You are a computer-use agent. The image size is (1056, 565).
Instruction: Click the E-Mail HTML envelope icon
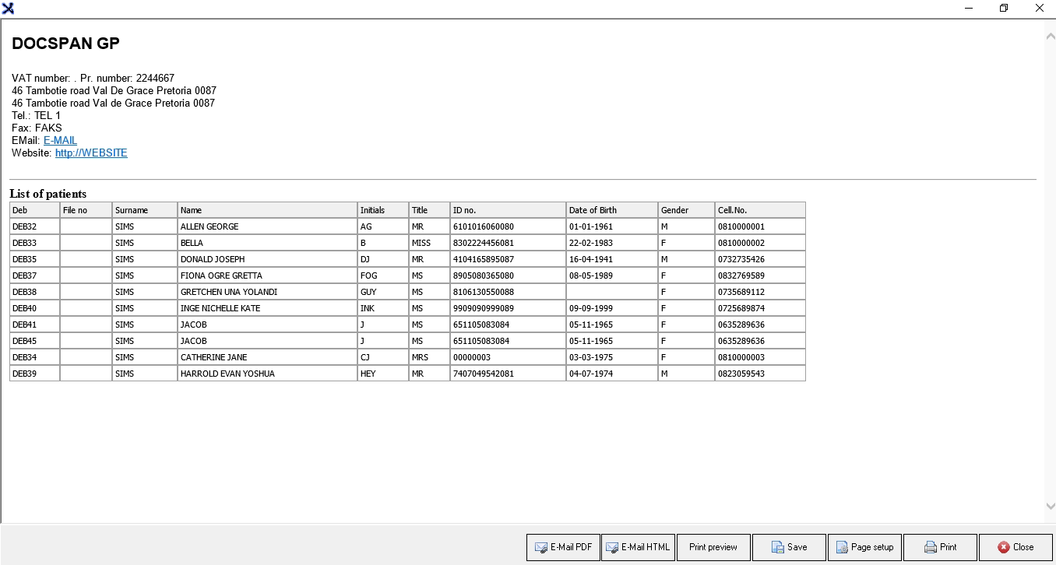point(611,548)
